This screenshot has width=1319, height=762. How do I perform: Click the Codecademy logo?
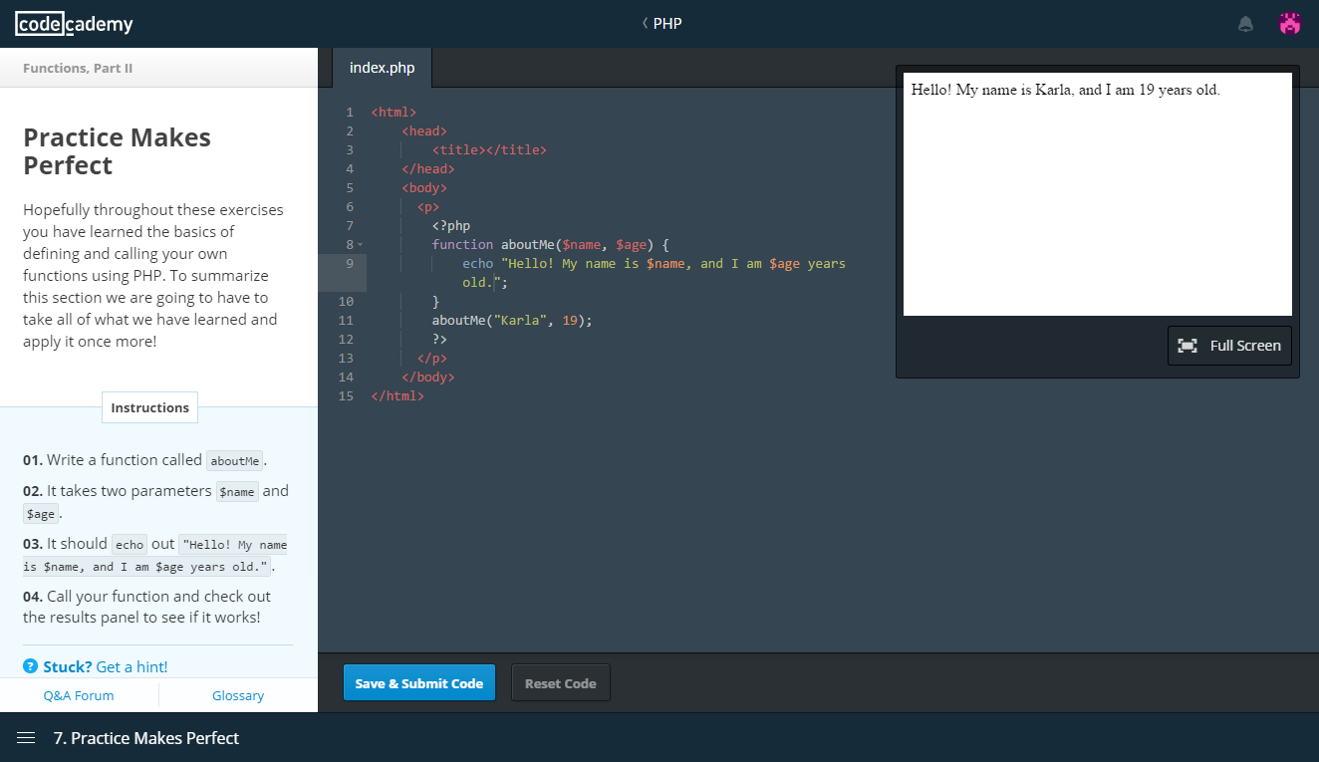(x=74, y=24)
